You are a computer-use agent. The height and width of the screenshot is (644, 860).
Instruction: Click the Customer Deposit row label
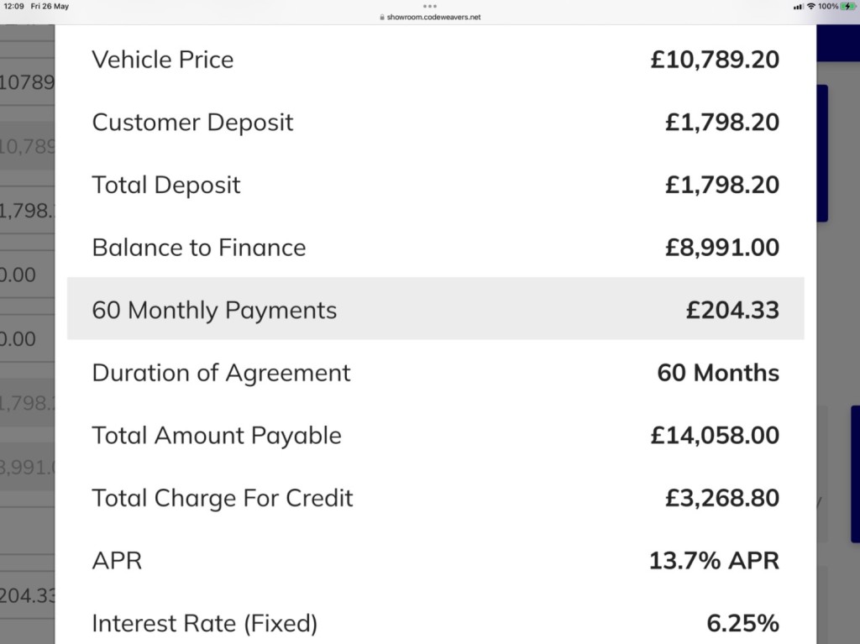click(192, 123)
